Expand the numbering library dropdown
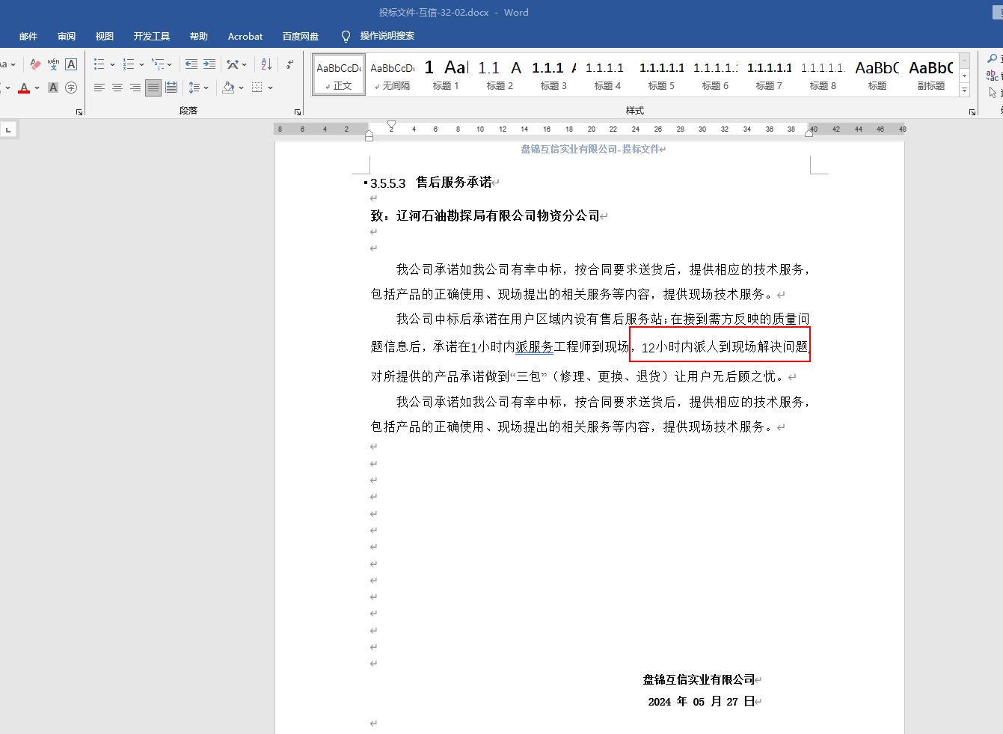This screenshot has height=734, width=1003. 141,64
